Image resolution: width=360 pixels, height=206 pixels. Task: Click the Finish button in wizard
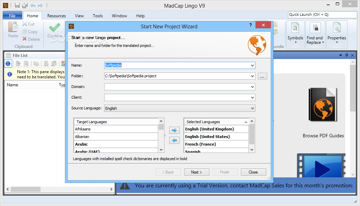click(225, 172)
